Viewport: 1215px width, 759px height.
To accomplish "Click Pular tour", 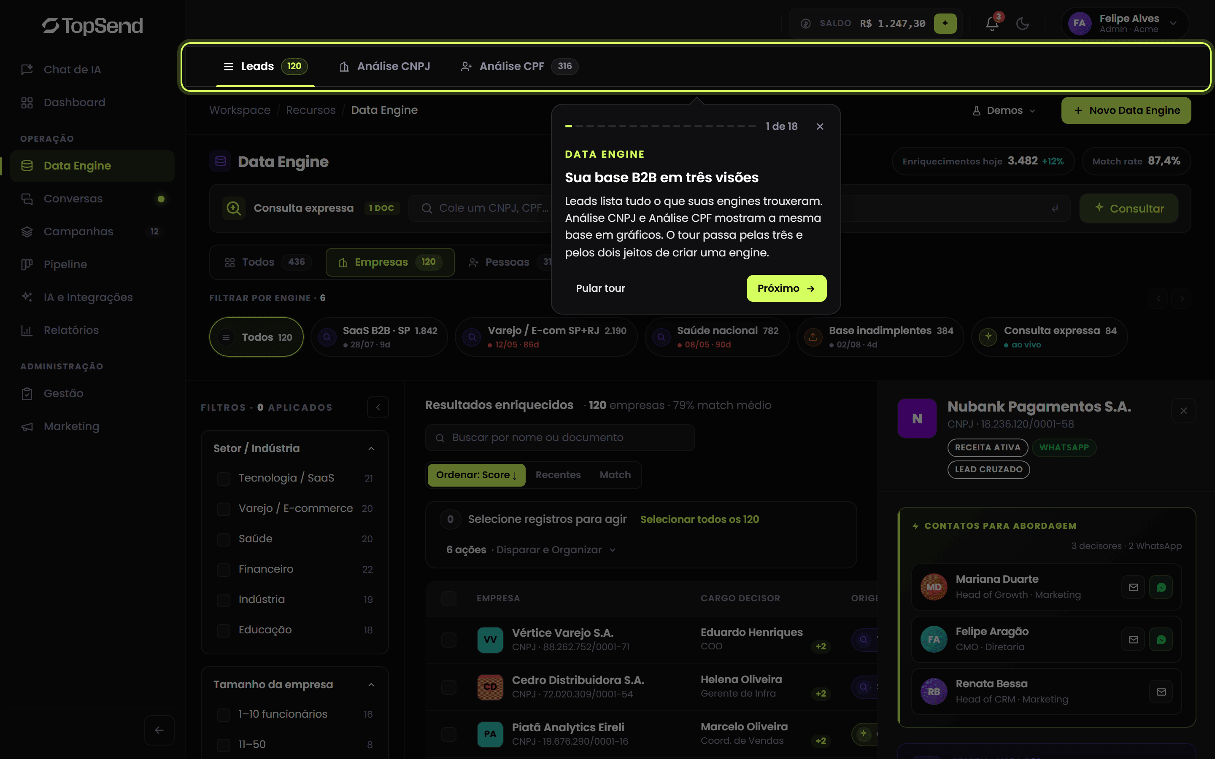I will [600, 289].
